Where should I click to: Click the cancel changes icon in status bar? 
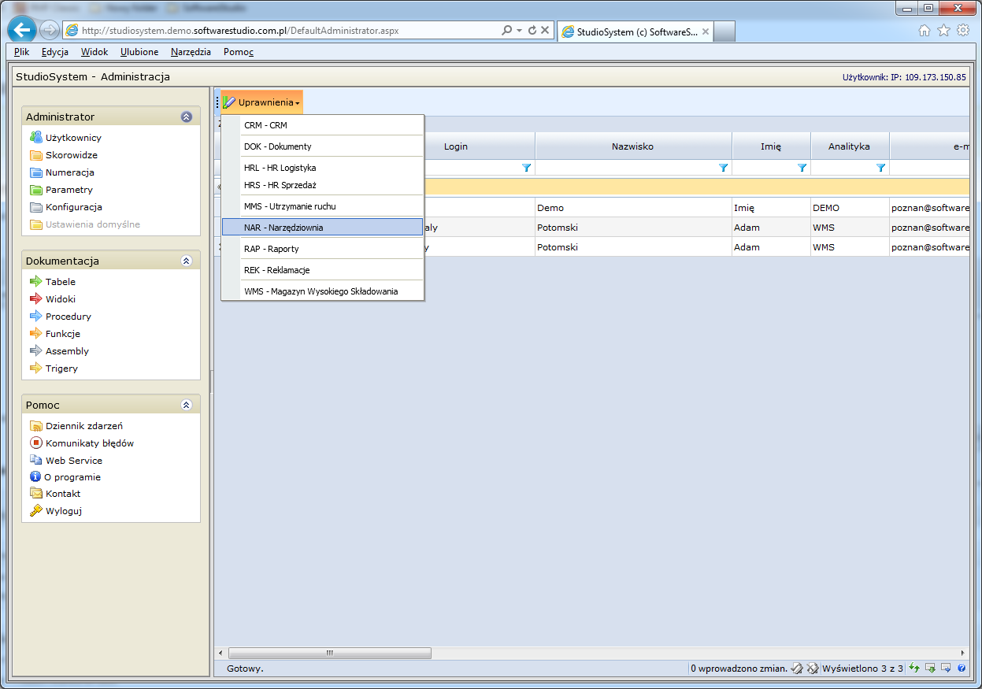[812, 668]
